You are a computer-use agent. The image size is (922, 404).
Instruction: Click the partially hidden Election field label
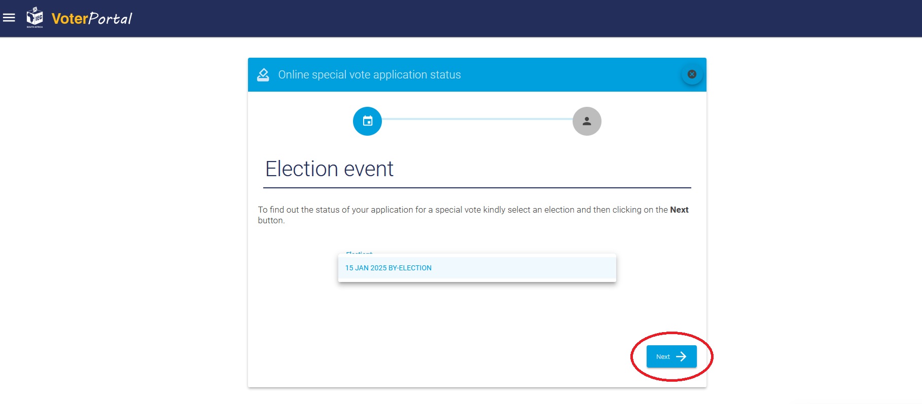pos(359,252)
